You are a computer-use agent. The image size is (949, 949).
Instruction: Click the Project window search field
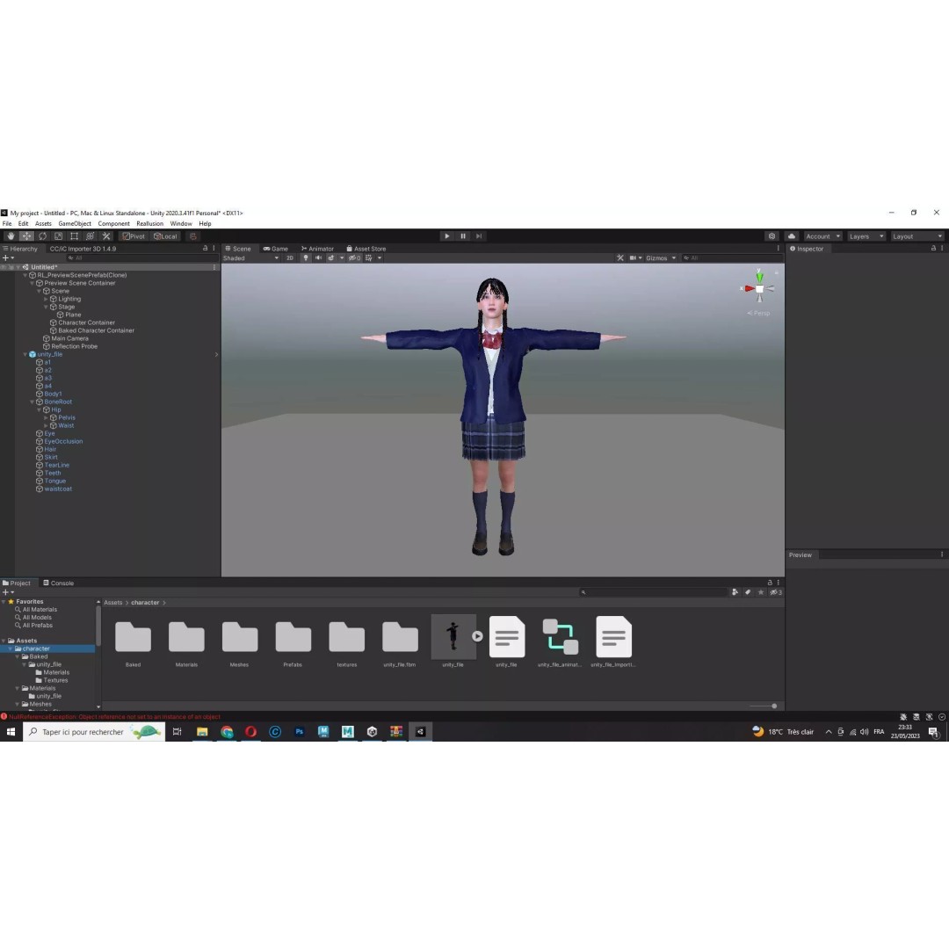pos(654,592)
